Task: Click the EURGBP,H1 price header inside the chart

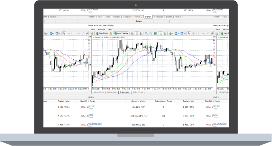Action: tap(109, 37)
